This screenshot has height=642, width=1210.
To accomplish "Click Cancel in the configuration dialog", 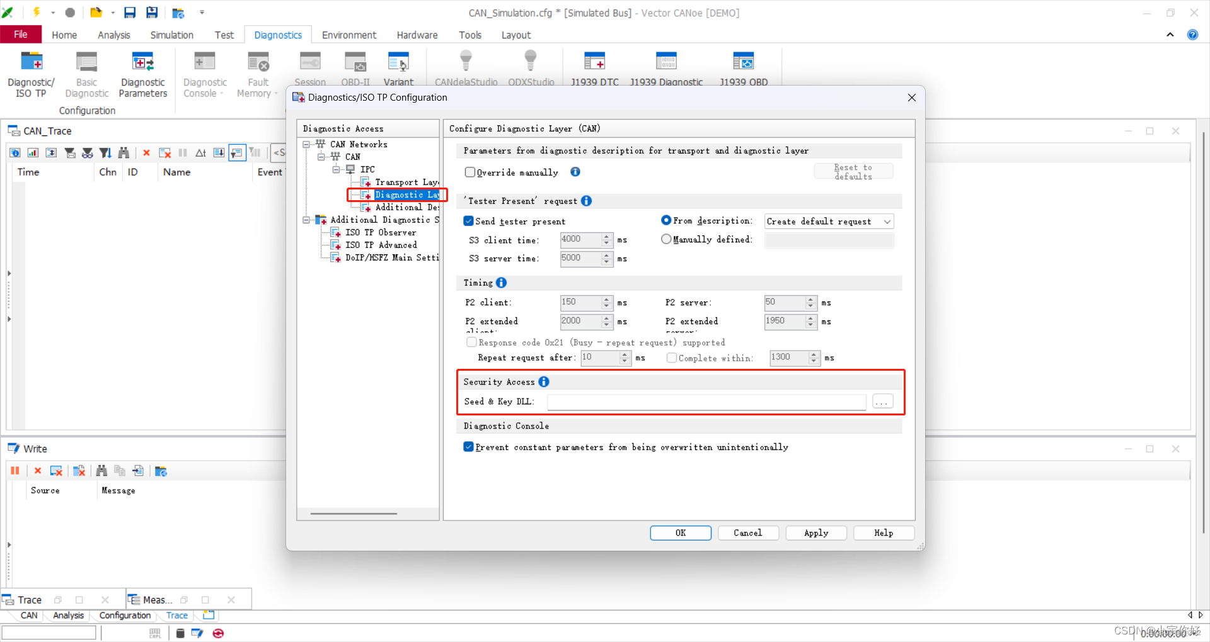I will (748, 533).
